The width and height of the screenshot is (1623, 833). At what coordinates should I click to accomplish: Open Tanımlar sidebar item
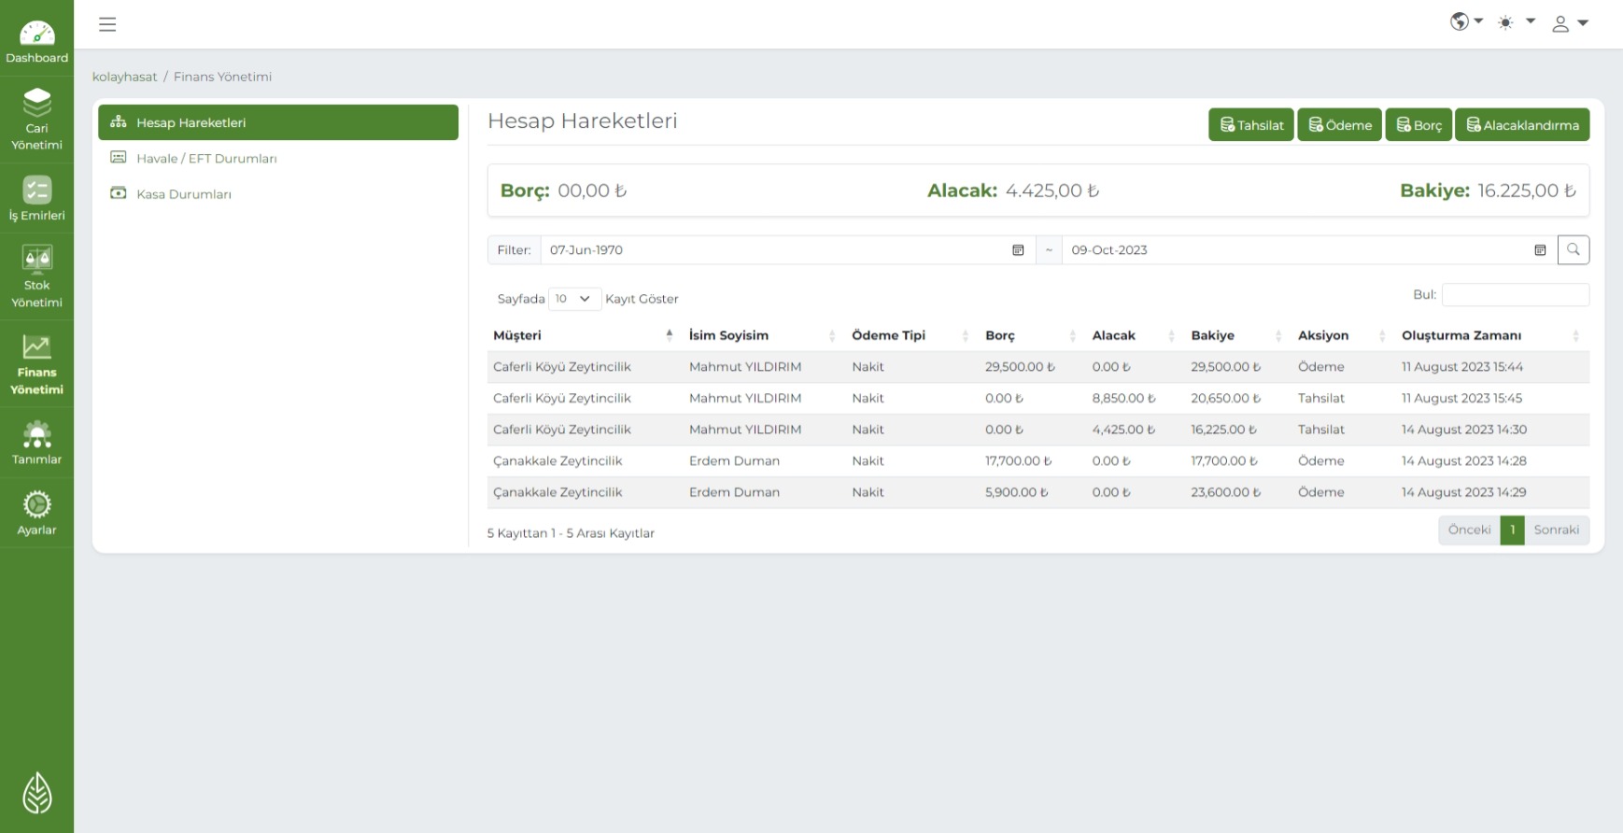(36, 443)
